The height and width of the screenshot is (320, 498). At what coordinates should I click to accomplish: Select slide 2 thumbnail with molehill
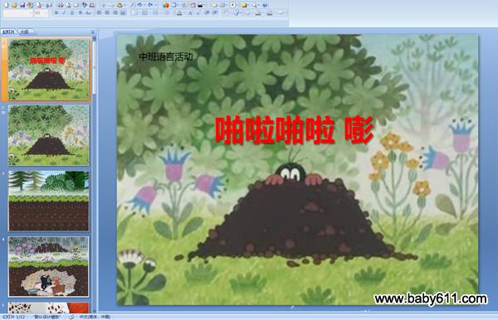(x=49, y=135)
